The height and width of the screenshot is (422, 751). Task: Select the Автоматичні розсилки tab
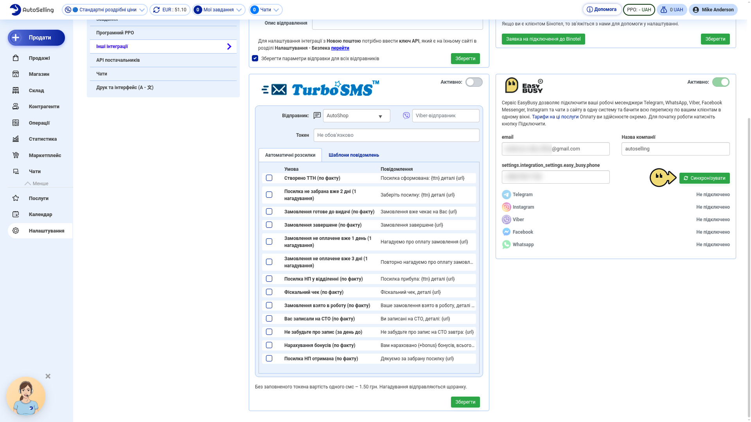[290, 155]
